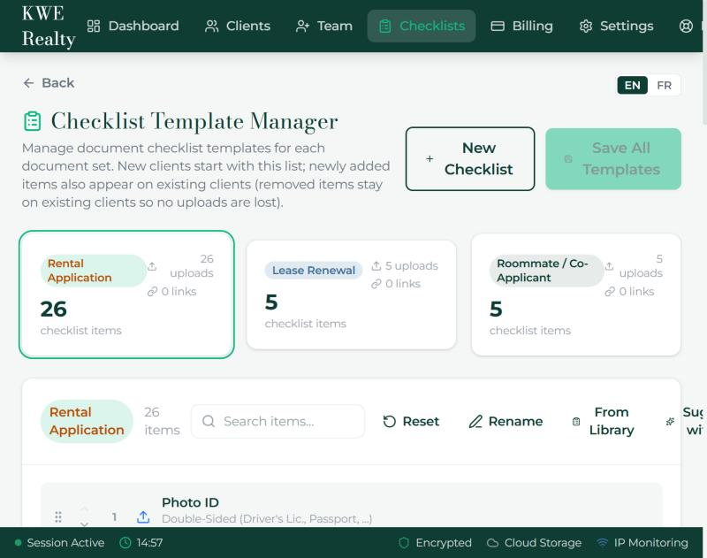This screenshot has width=707, height=558.
Task: Switch language to EN
Action: click(x=632, y=85)
